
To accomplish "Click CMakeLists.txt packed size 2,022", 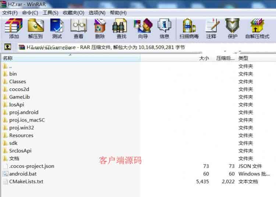I will pos(228,182).
